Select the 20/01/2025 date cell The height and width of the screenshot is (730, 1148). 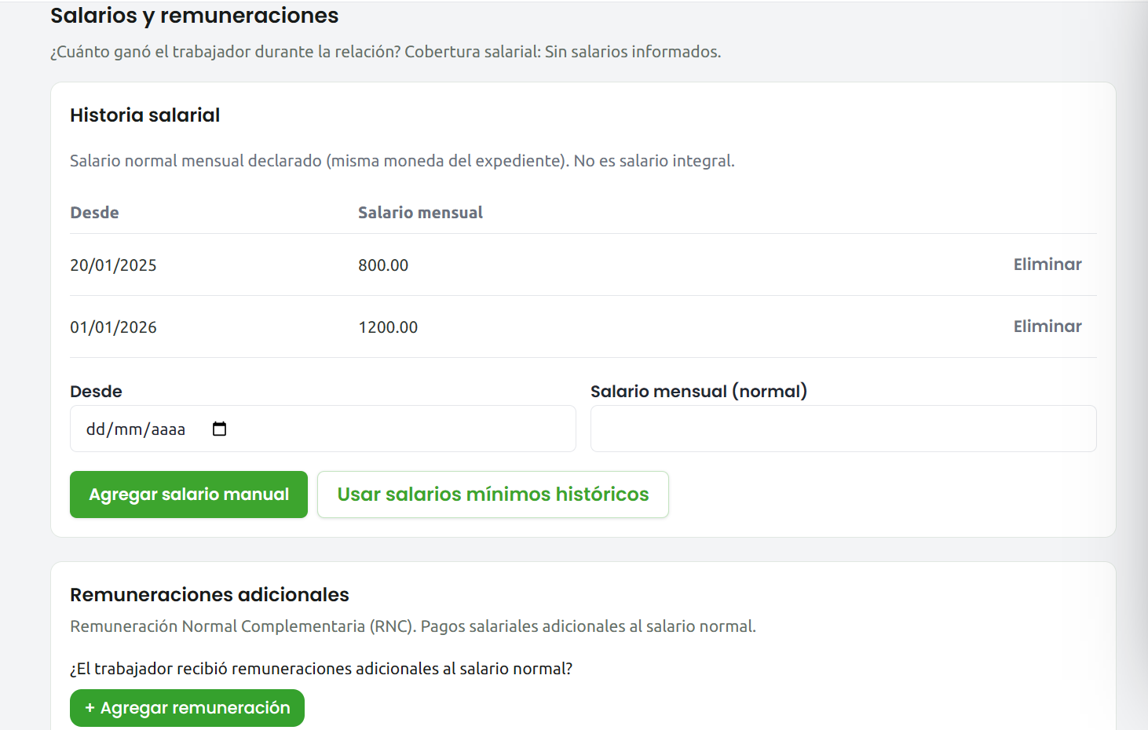pyautogui.click(x=113, y=265)
